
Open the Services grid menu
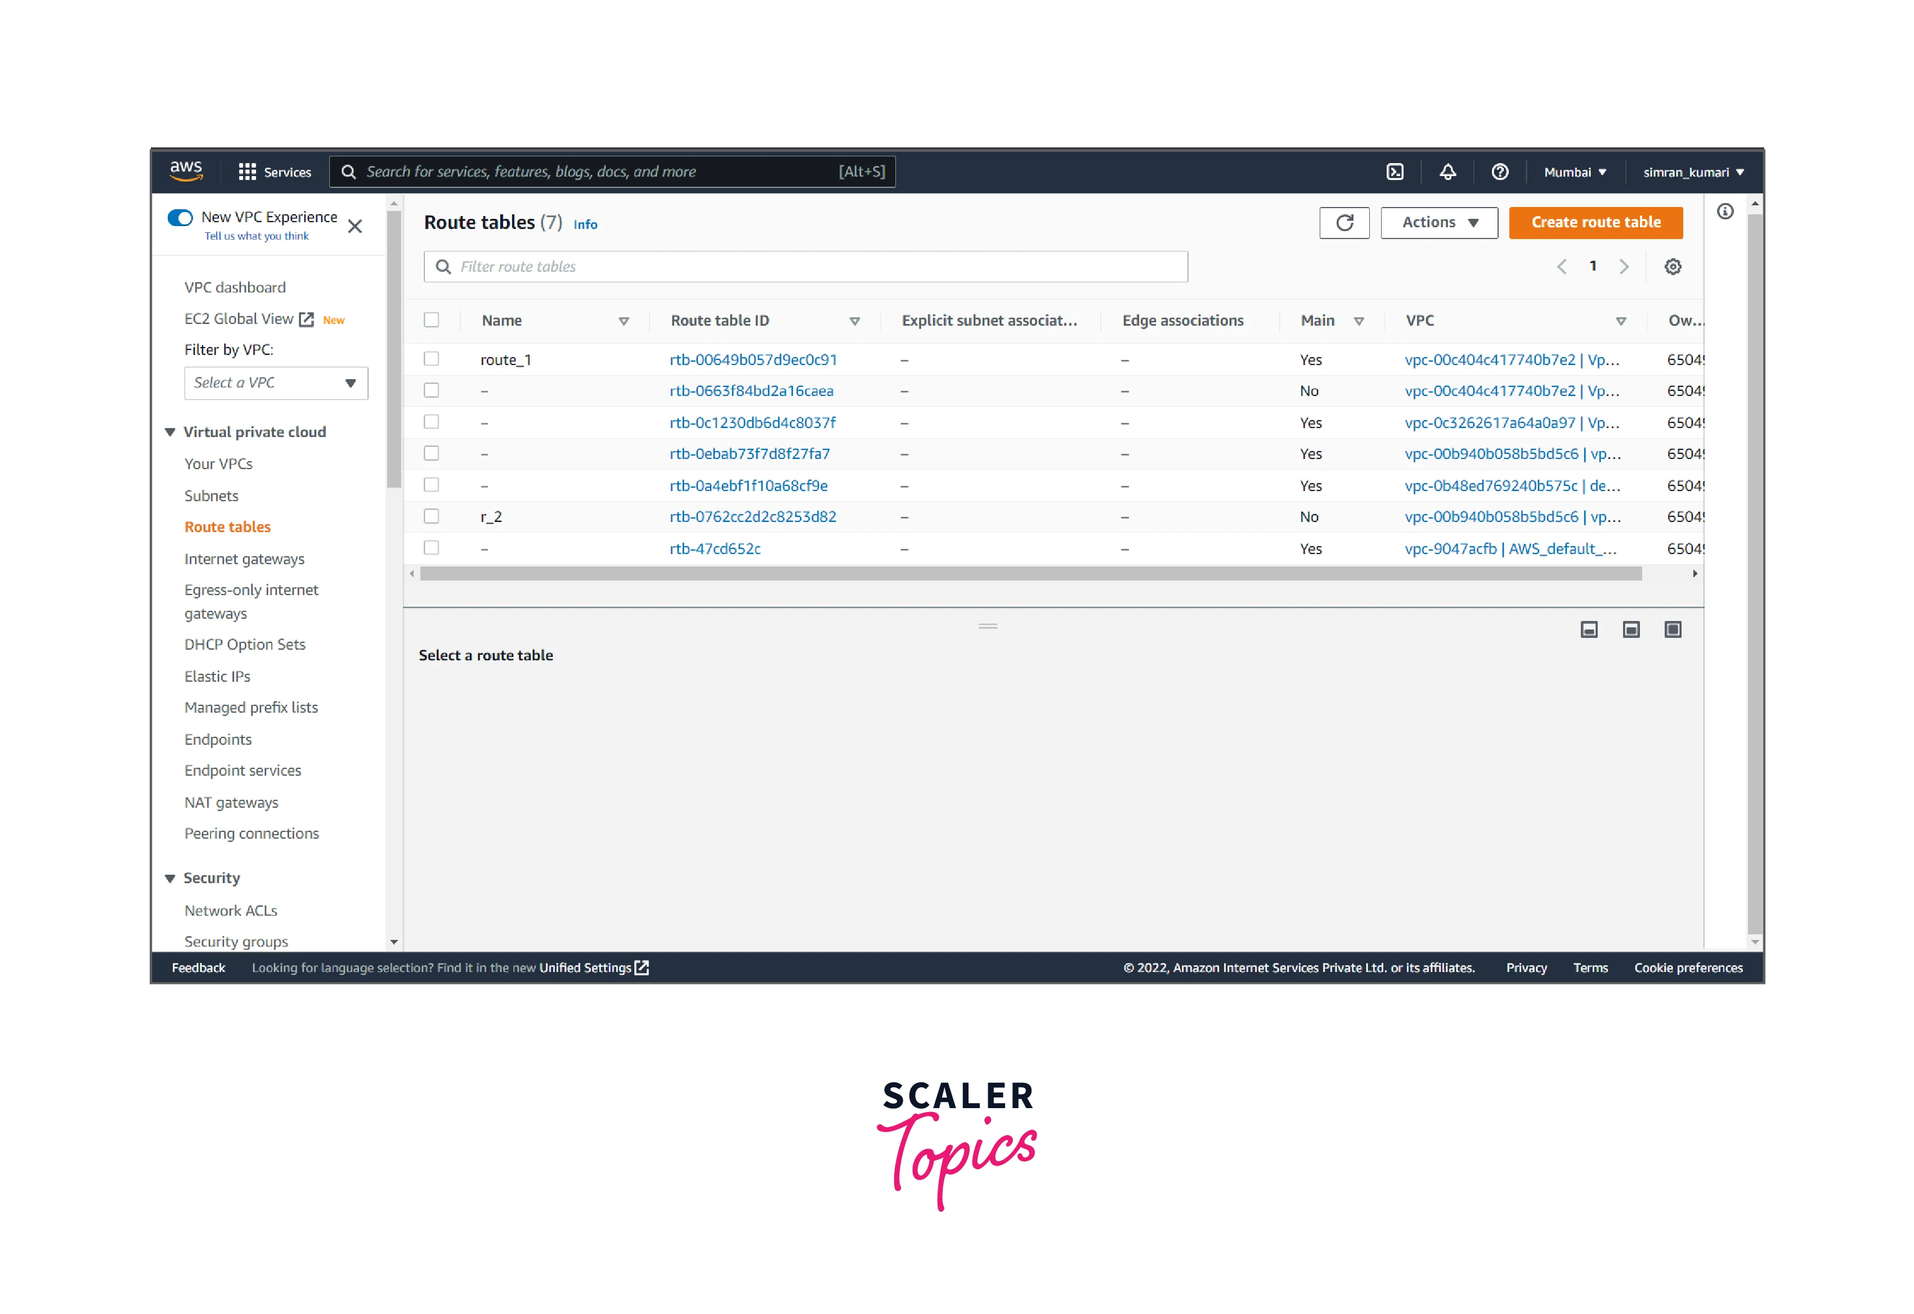coord(247,172)
